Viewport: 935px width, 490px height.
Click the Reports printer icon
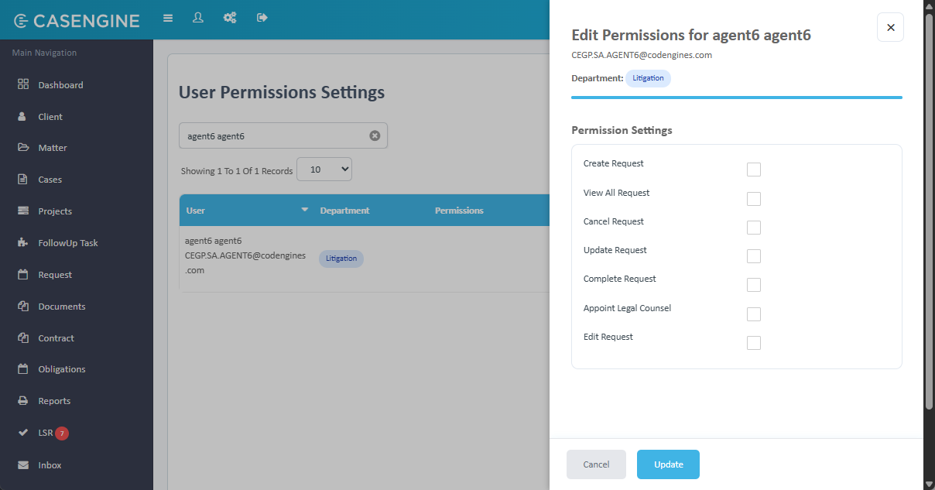23,400
